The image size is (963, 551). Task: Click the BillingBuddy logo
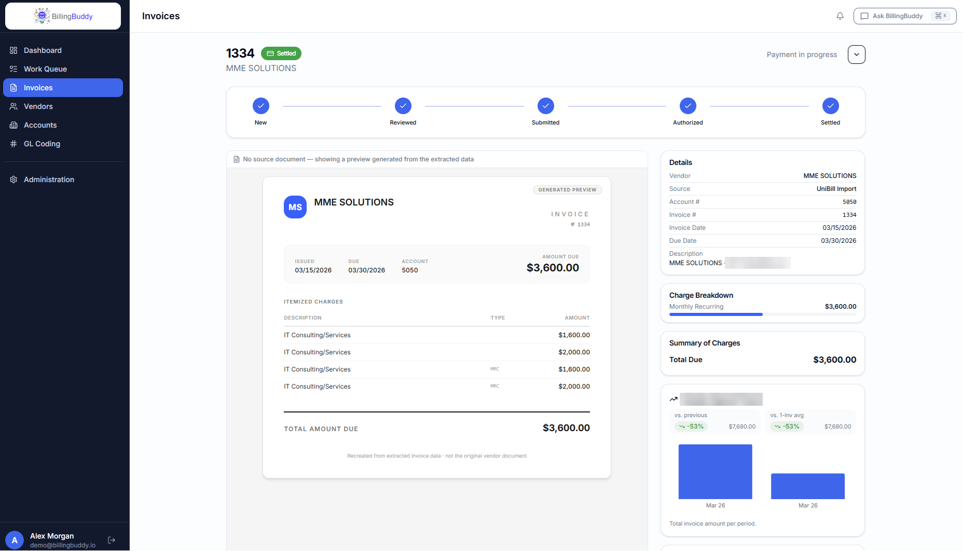tap(63, 16)
